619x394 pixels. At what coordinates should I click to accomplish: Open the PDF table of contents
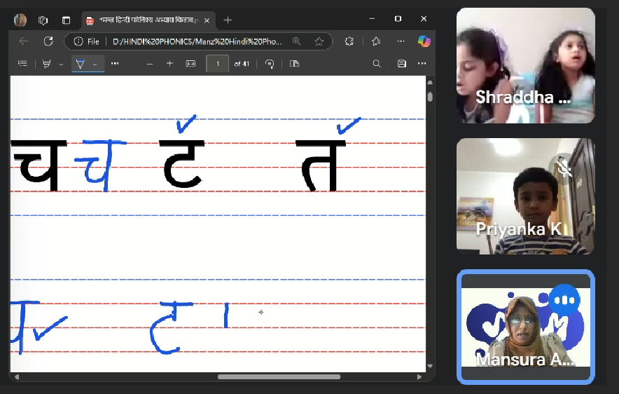(22, 64)
